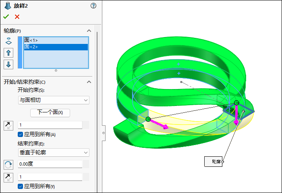Screen dimensions: 282x193
Task: Confirm the loft with the green checkmark
Action: tap(6, 17)
